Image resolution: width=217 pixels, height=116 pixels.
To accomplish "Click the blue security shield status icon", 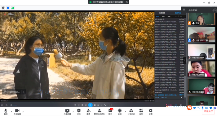I will [8, 8].
